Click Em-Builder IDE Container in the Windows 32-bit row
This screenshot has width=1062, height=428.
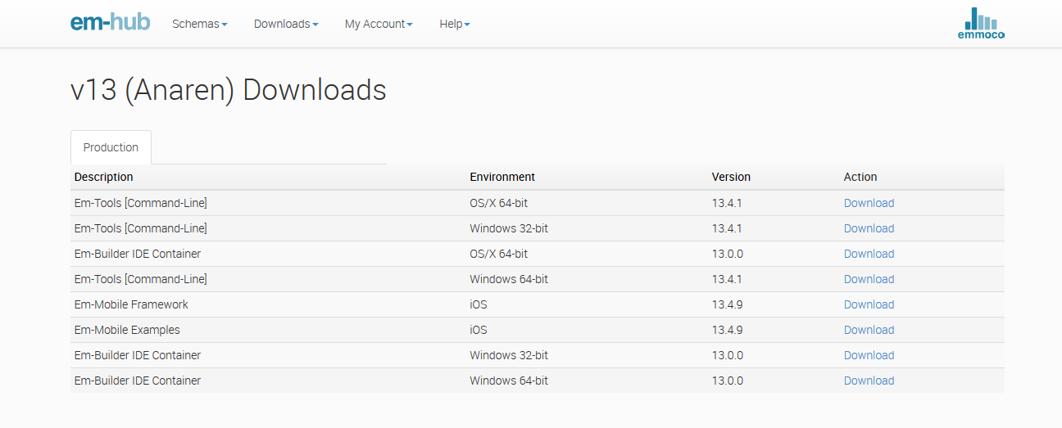tap(138, 355)
